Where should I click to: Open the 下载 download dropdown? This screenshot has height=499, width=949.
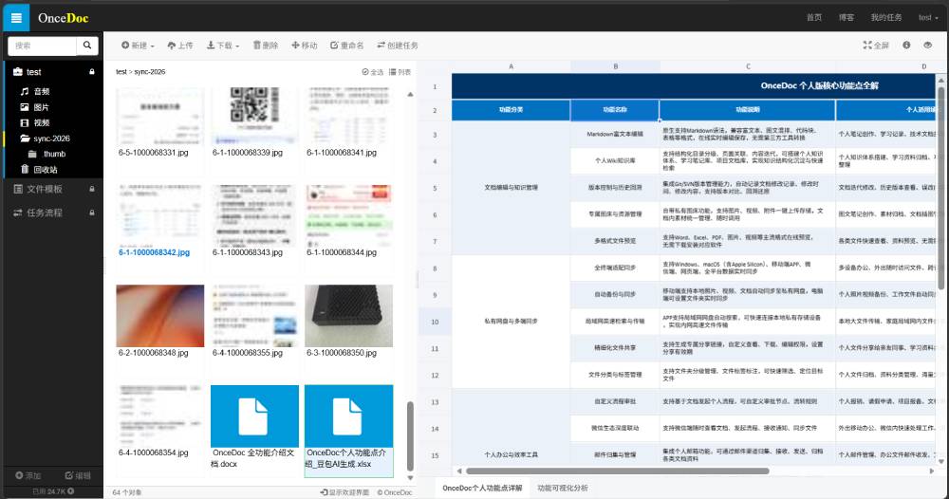point(223,46)
